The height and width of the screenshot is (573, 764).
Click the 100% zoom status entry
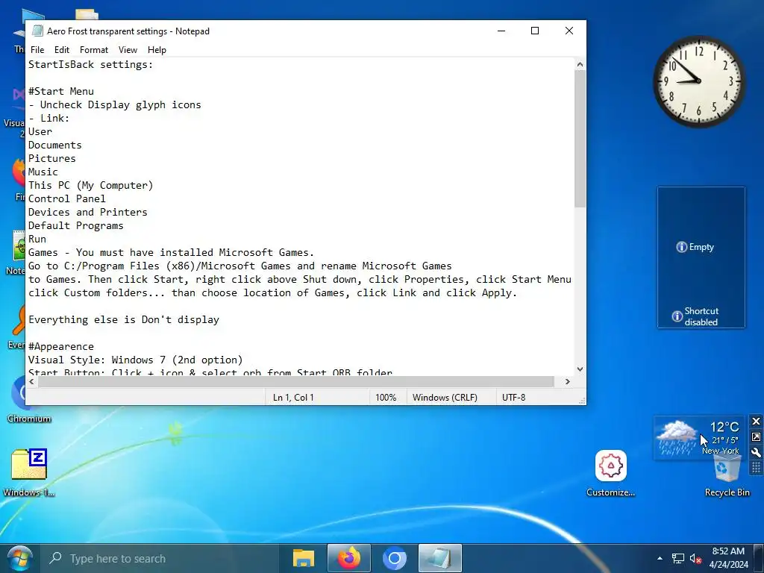point(386,398)
